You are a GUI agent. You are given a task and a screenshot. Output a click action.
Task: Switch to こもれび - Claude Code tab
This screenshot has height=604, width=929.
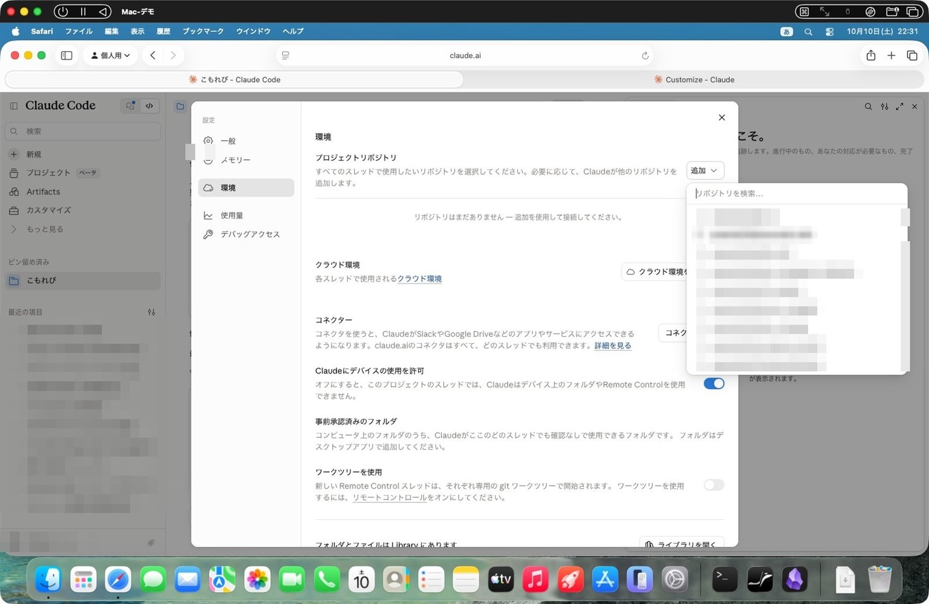point(235,80)
